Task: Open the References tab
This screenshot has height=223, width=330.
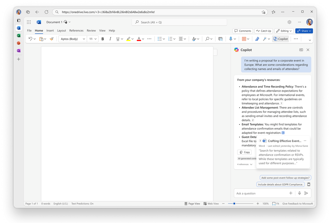Action: pyautogui.click(x=76, y=30)
